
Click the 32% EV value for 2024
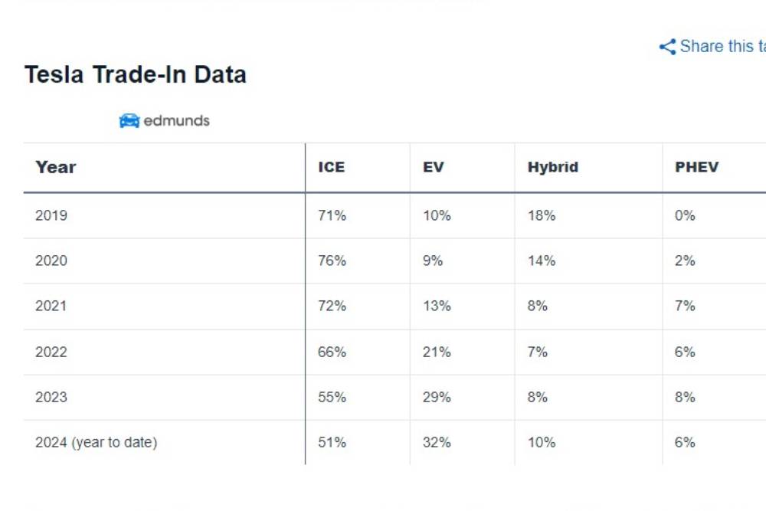click(x=437, y=442)
